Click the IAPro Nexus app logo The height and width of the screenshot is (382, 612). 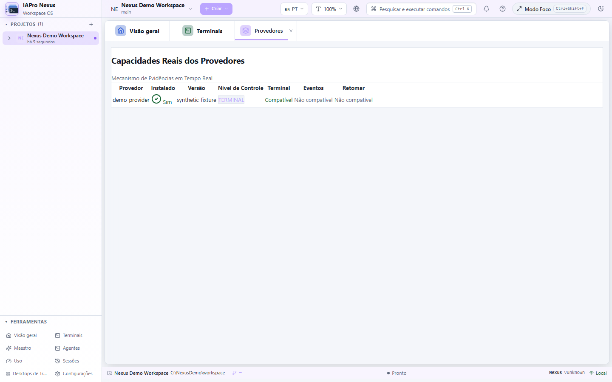[x=12, y=9]
